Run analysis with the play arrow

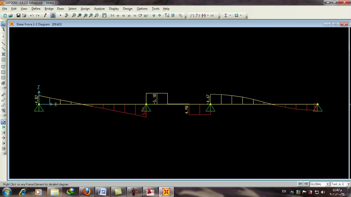tap(61, 16)
